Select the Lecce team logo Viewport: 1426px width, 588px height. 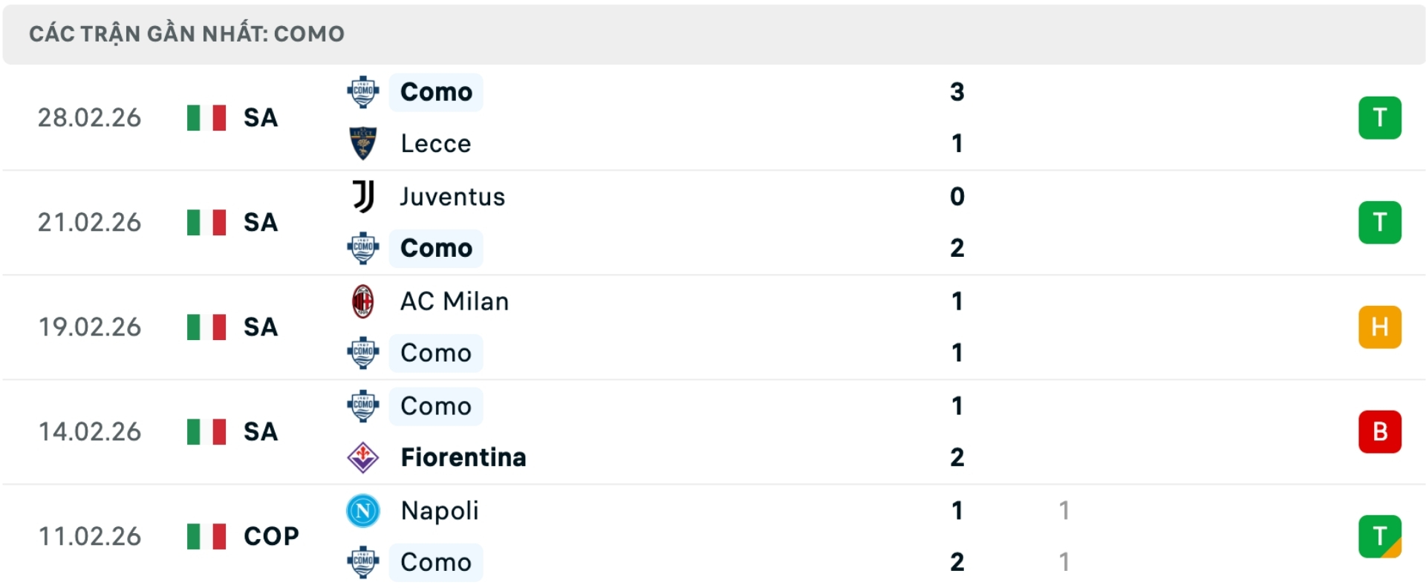click(363, 143)
